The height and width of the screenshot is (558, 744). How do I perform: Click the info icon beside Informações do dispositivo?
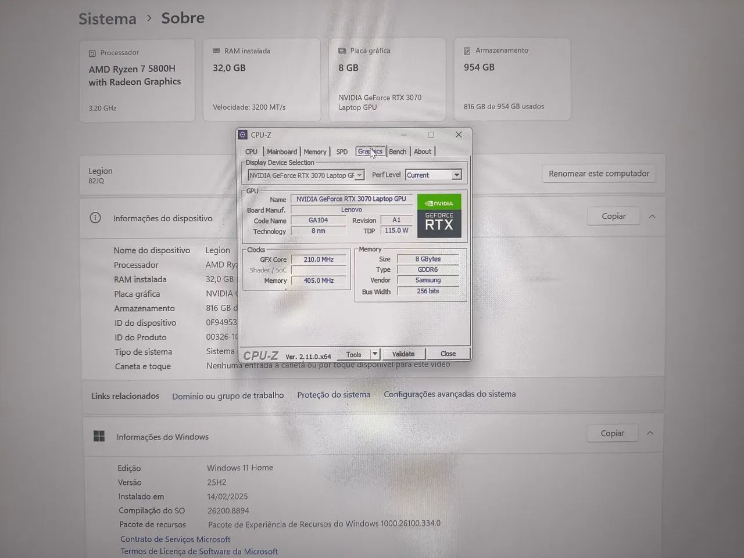click(95, 218)
